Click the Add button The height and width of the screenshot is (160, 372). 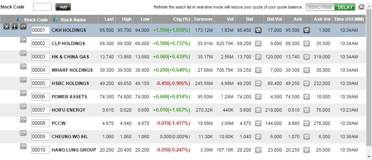tap(63, 7)
